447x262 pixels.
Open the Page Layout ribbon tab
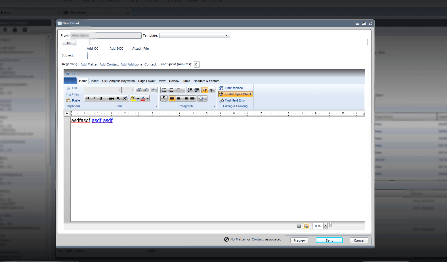[x=147, y=81]
